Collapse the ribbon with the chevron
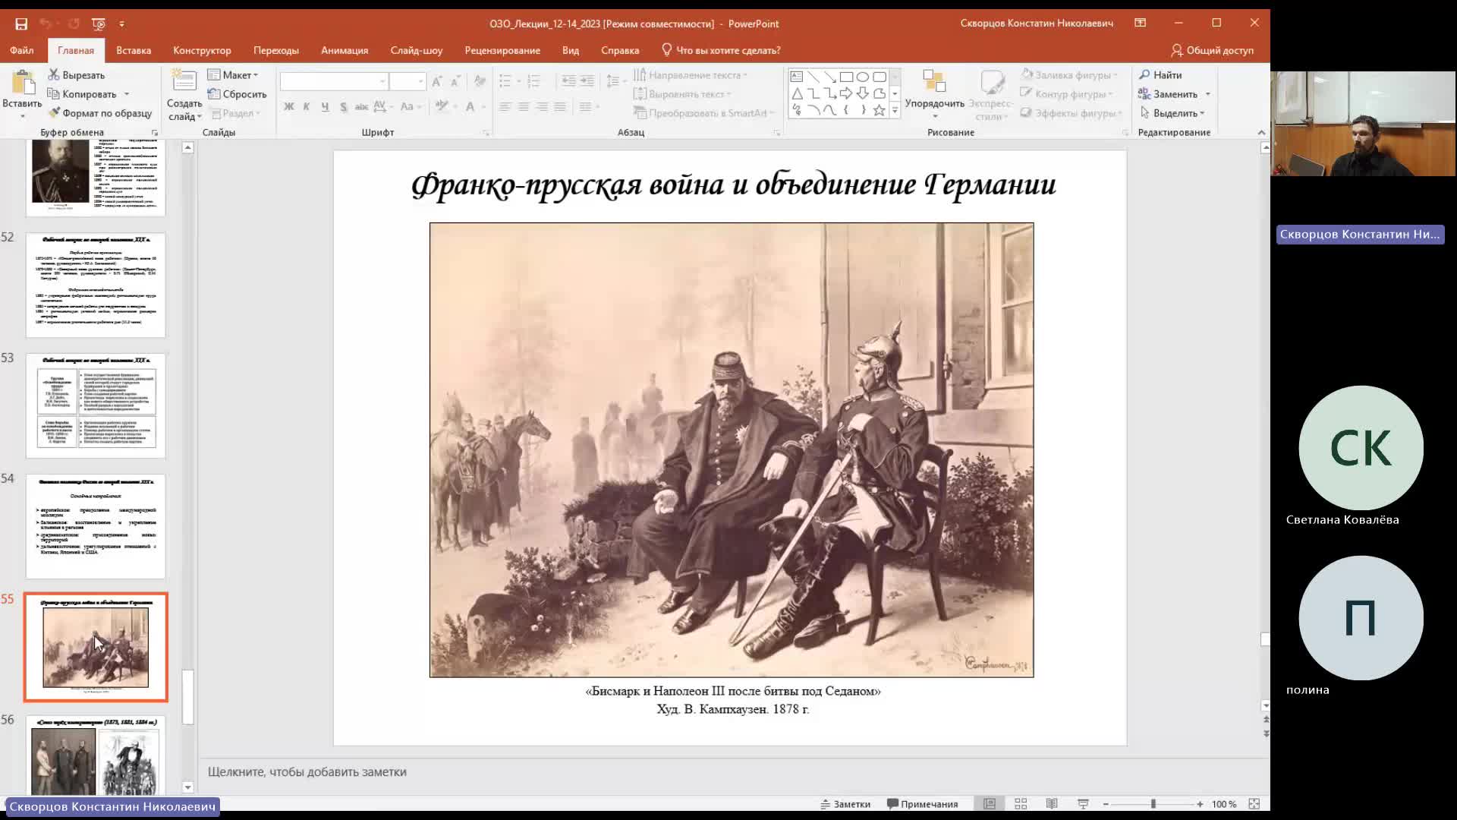This screenshot has width=1457, height=820. 1261,132
